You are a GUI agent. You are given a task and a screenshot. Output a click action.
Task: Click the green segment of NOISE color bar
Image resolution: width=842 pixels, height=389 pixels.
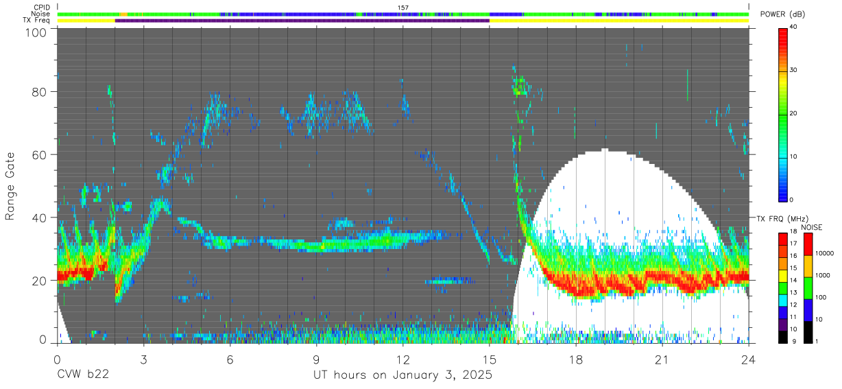(808, 288)
